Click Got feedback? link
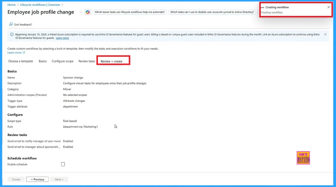The image size is (336, 187). [23, 24]
